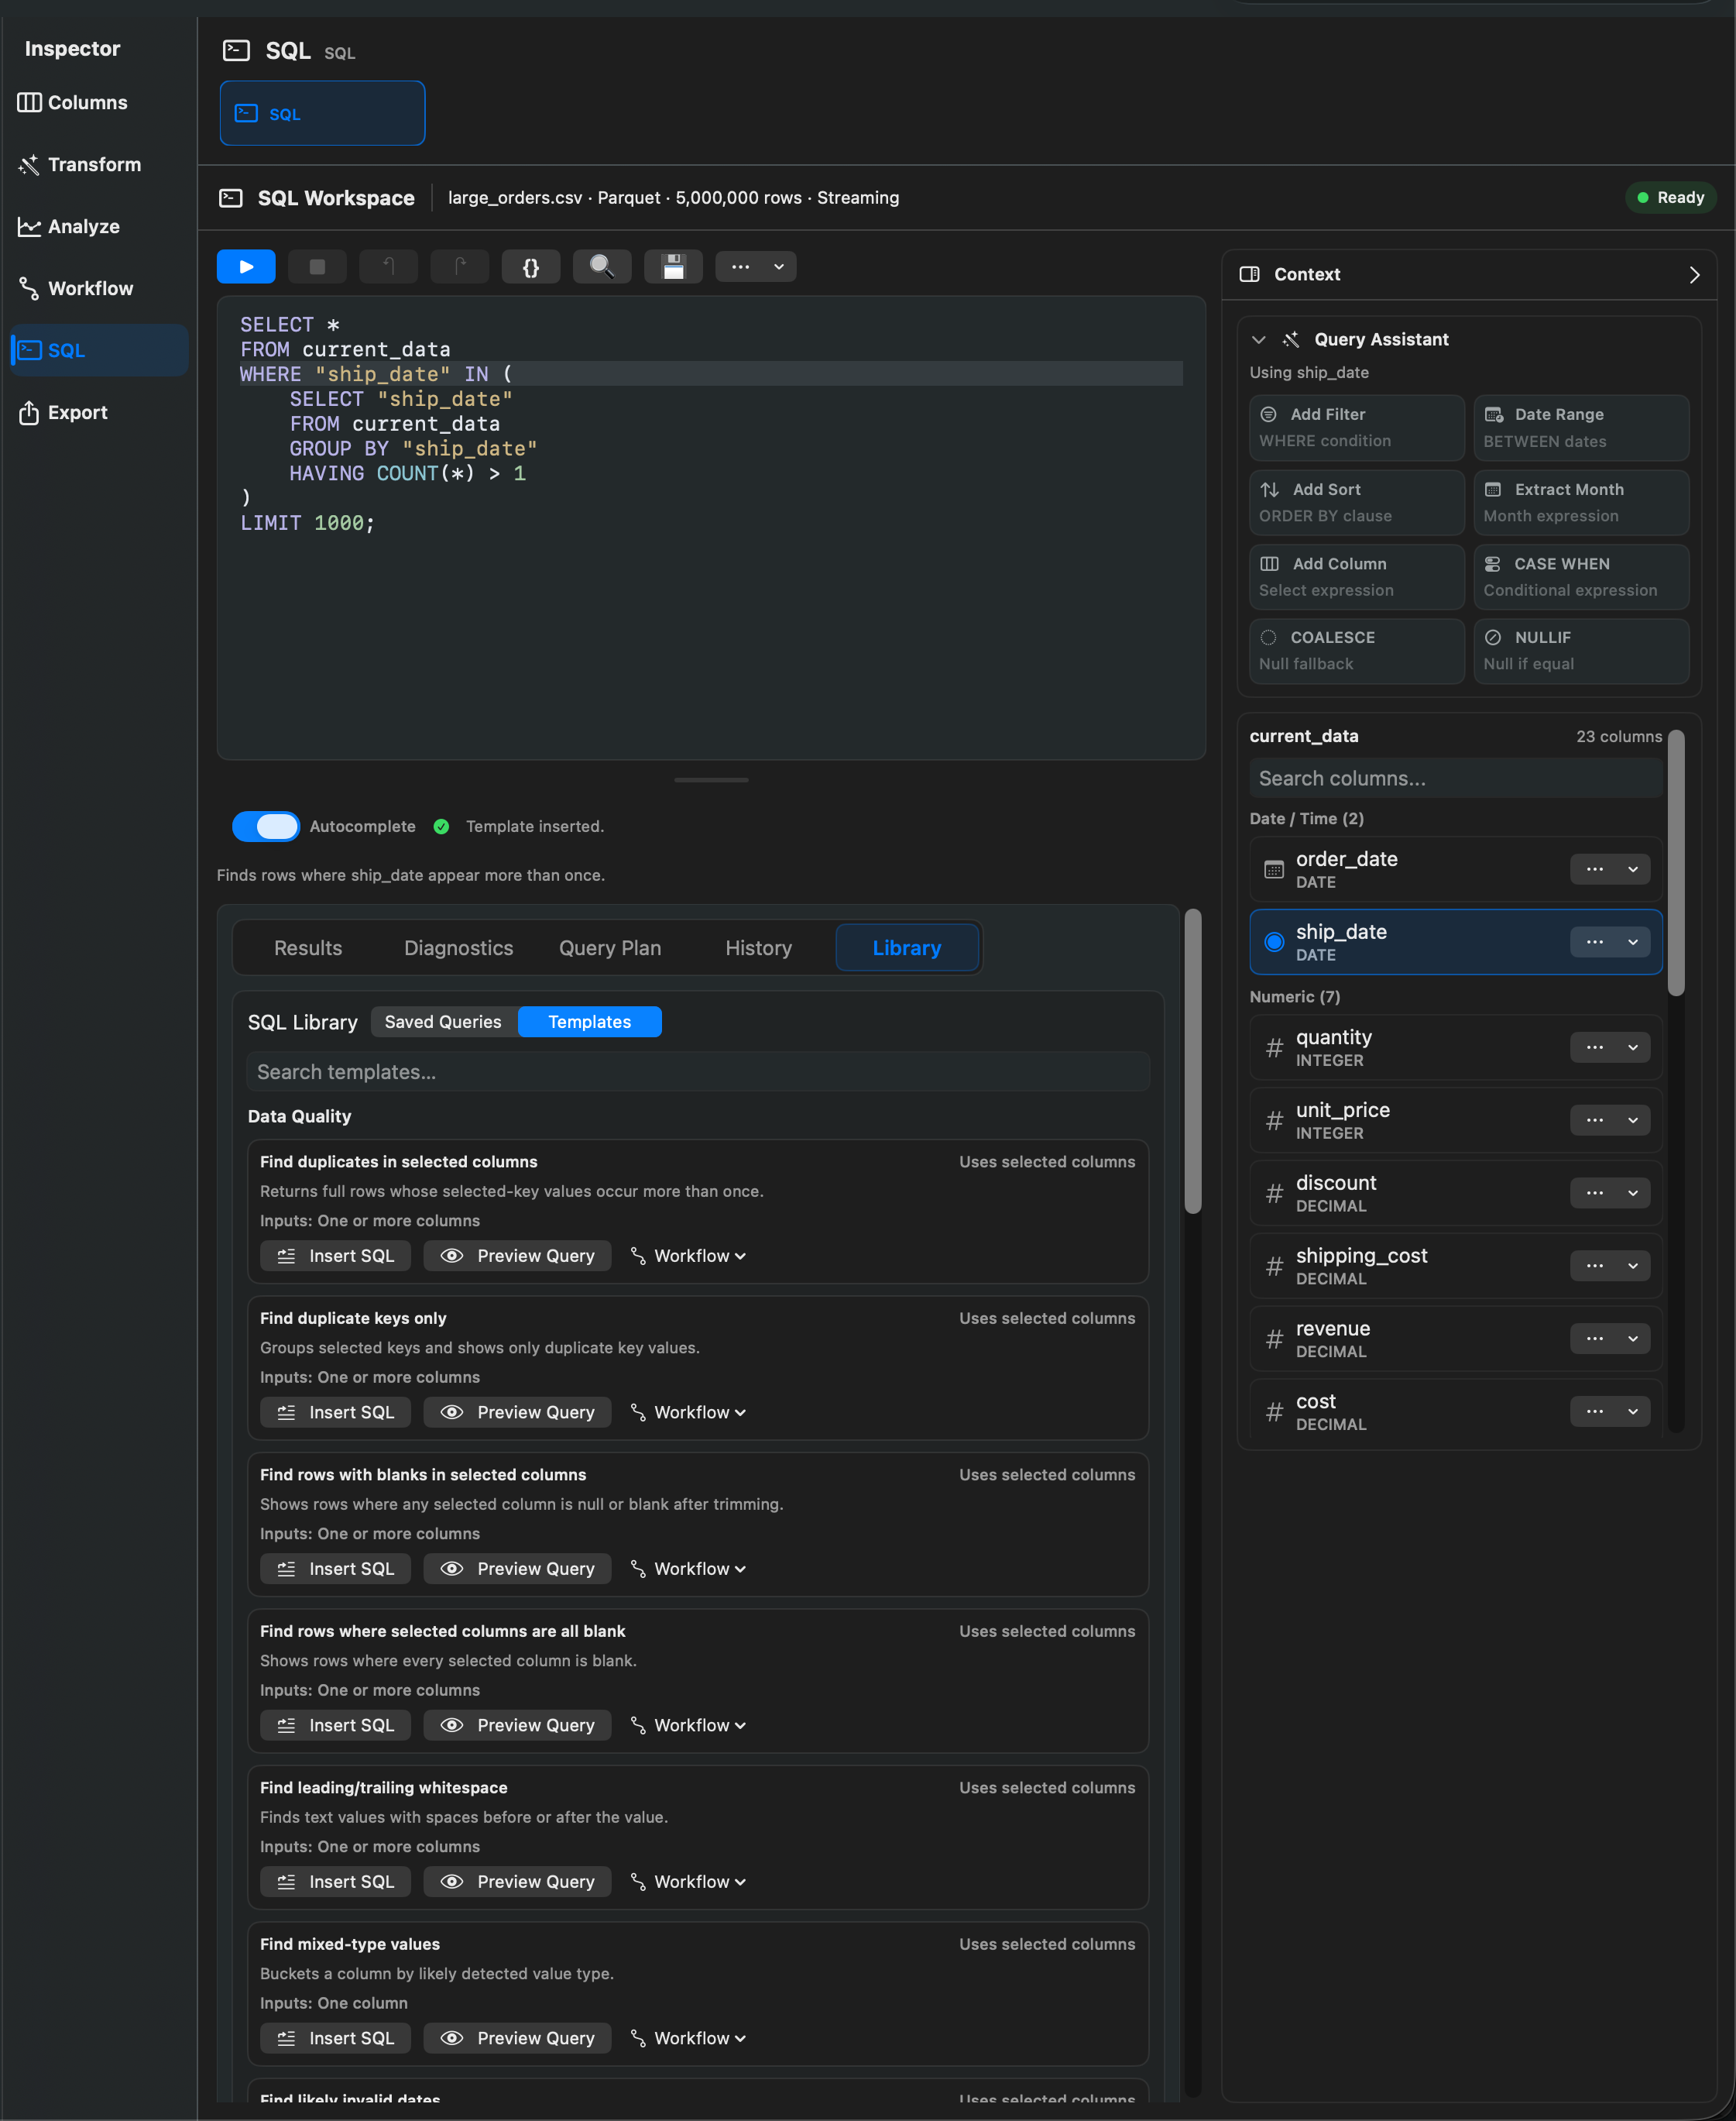Collapse the Query Assistant section
This screenshot has width=1736, height=2121.
(1258, 339)
